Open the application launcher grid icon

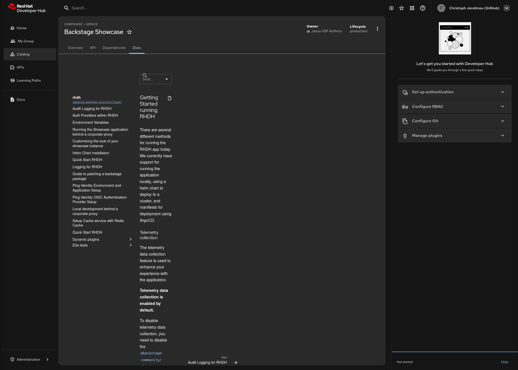412,8
